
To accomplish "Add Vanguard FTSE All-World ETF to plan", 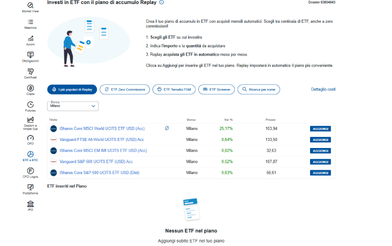I will click(x=321, y=139).
